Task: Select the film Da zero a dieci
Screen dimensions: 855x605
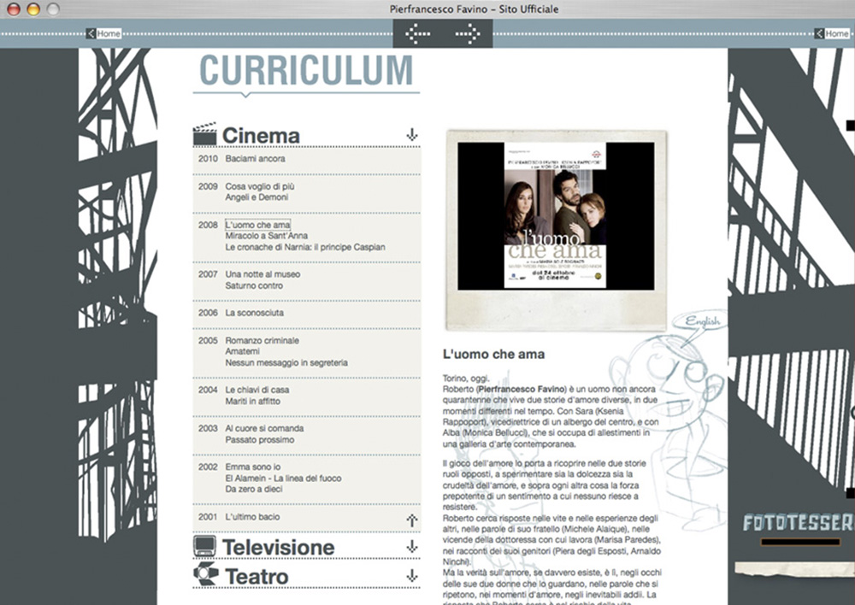Action: [x=254, y=490]
